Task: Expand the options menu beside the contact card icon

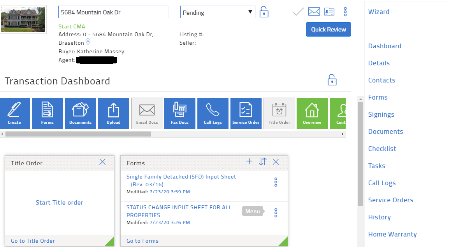Action: click(x=345, y=12)
